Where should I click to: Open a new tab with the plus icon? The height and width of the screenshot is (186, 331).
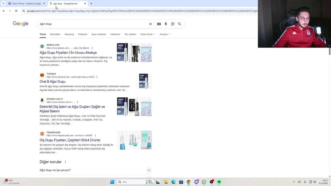tap(91, 4)
